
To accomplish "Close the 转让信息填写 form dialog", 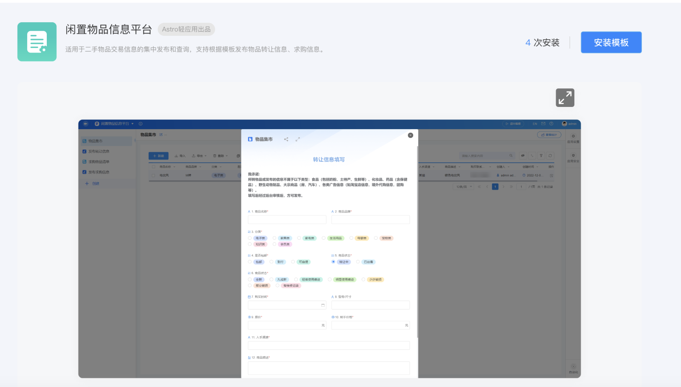I will point(410,135).
